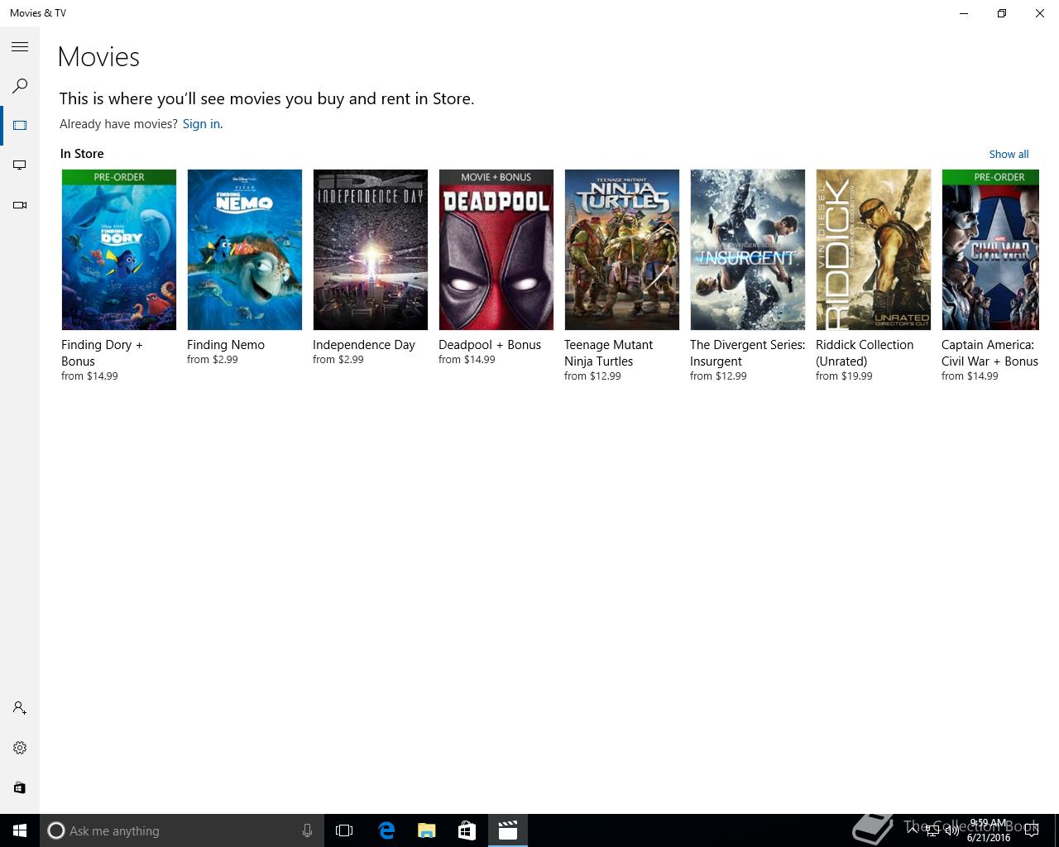
Task: Open the Teenage Mutant Ninja Turtles poster
Action: tap(622, 250)
